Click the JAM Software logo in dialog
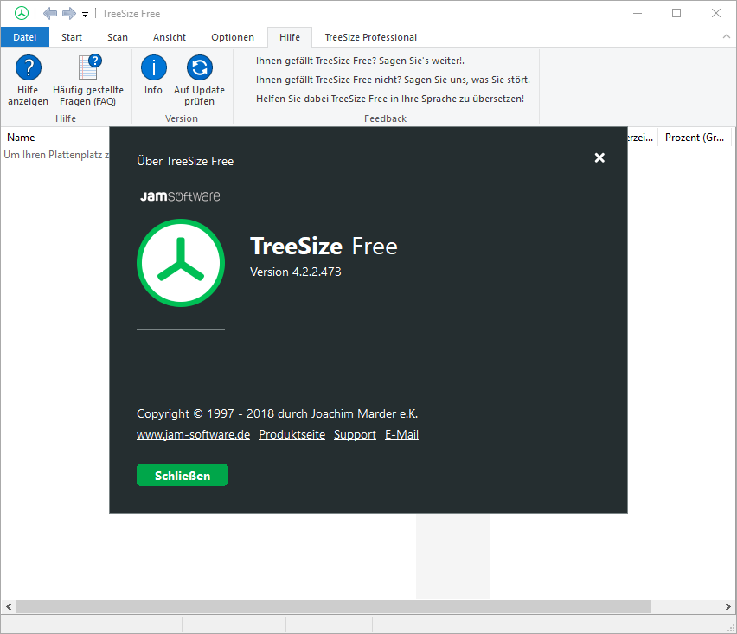 point(180,196)
